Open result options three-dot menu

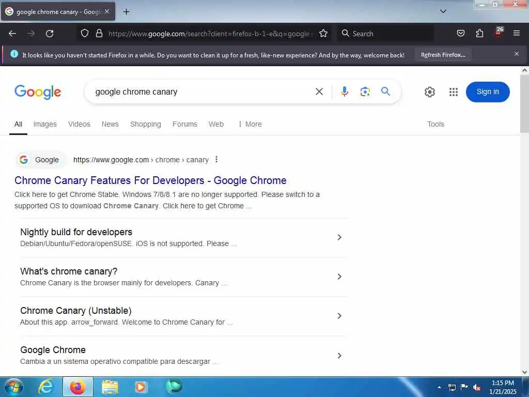pyautogui.click(x=216, y=159)
